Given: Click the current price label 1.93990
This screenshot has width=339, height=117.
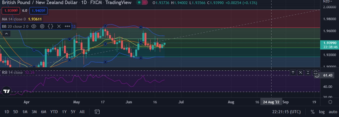Looking at the screenshot, I should click(329, 43).
